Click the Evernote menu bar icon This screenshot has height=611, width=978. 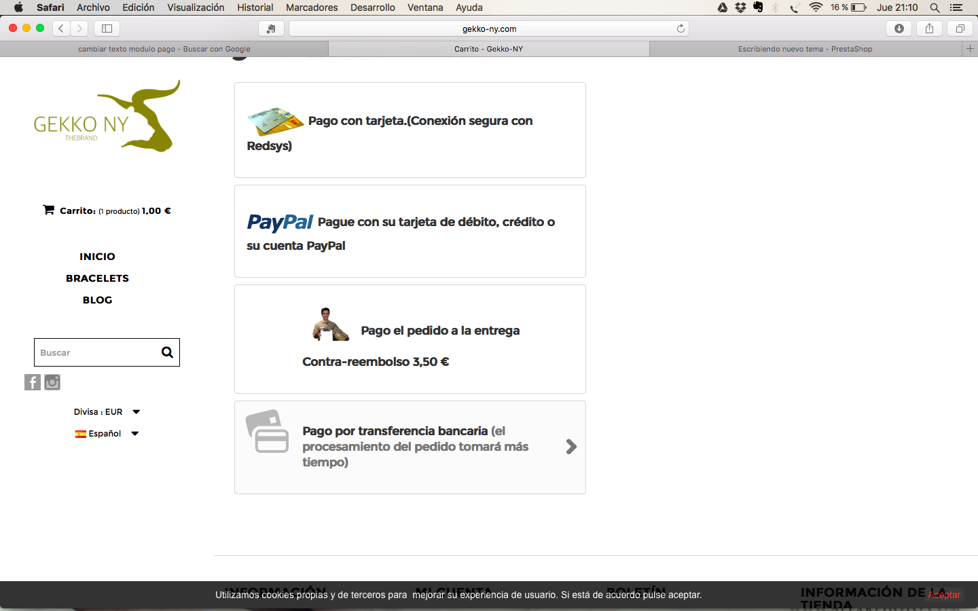[758, 7]
